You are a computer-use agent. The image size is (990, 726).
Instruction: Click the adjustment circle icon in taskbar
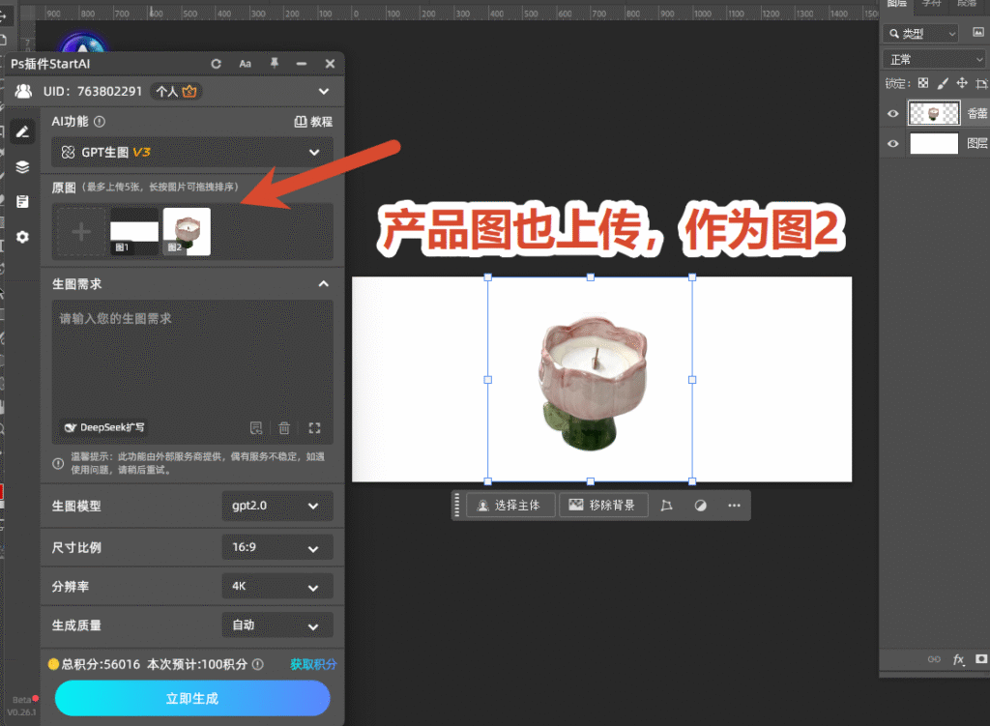click(x=700, y=505)
